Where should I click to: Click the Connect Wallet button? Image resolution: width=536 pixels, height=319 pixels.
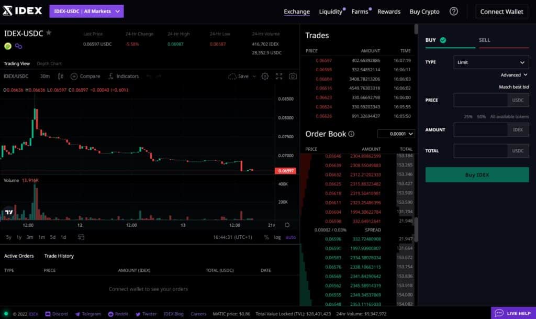tap(501, 12)
